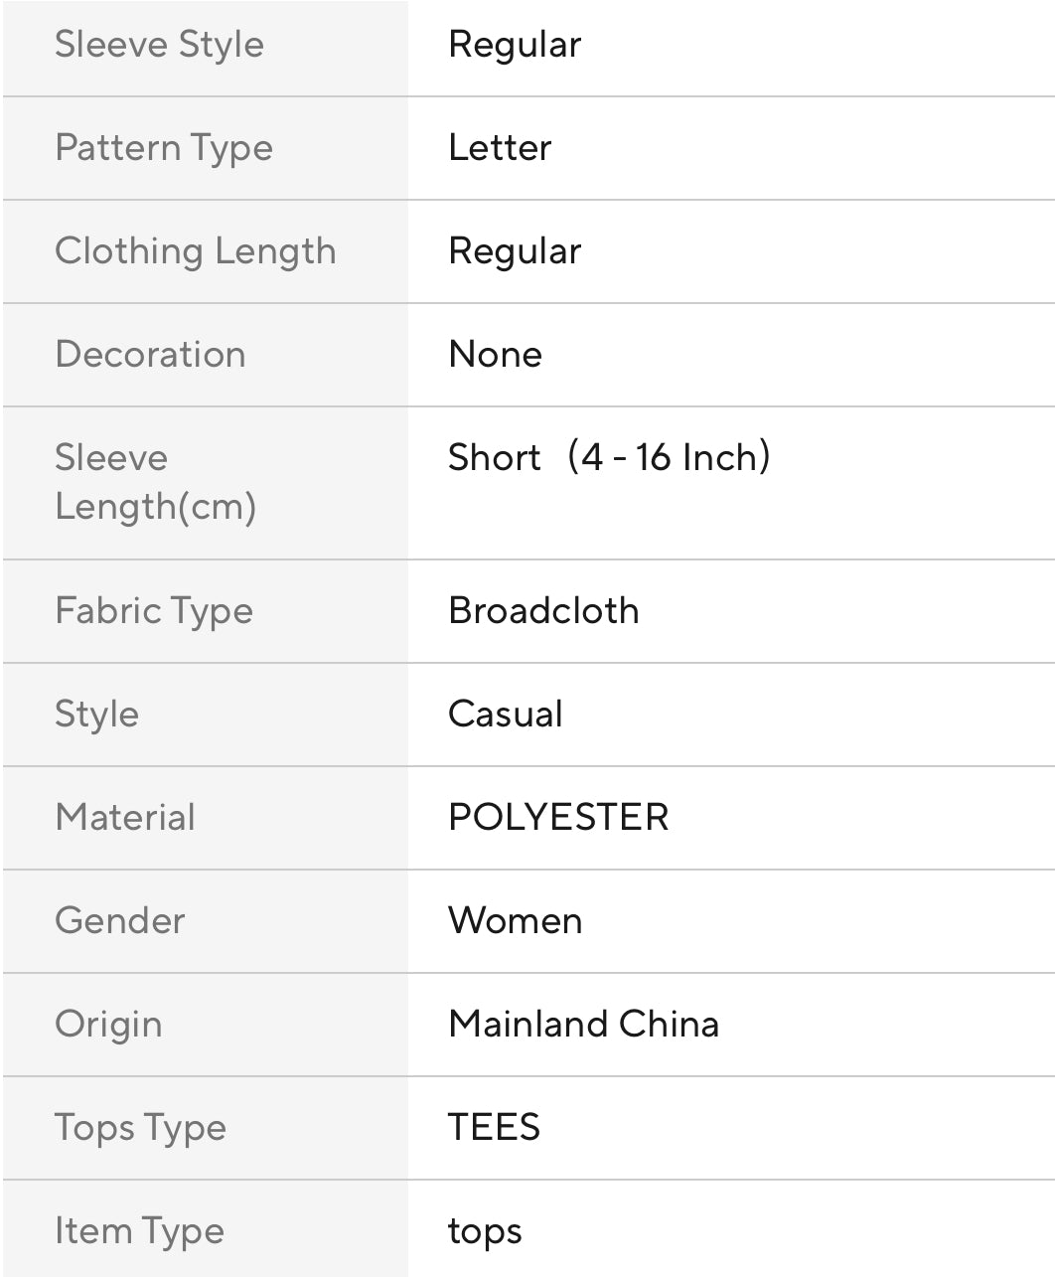Click the "Decoration" label

click(150, 355)
